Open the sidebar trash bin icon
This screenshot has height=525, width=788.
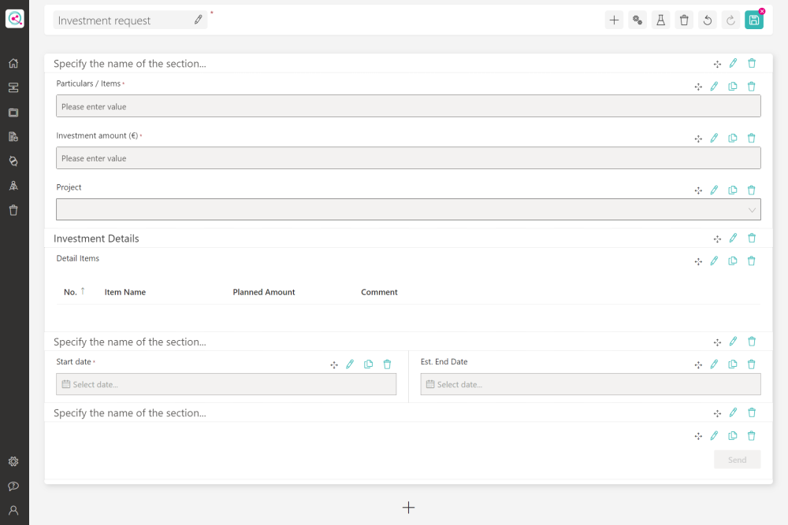pos(13,210)
